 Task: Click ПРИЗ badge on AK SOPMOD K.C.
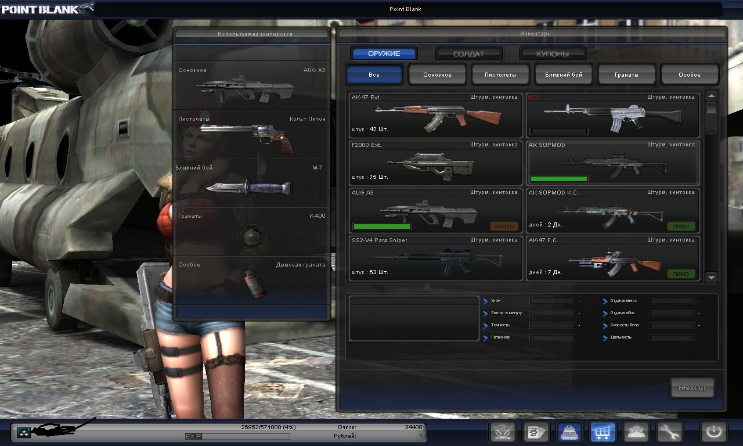pos(681,226)
